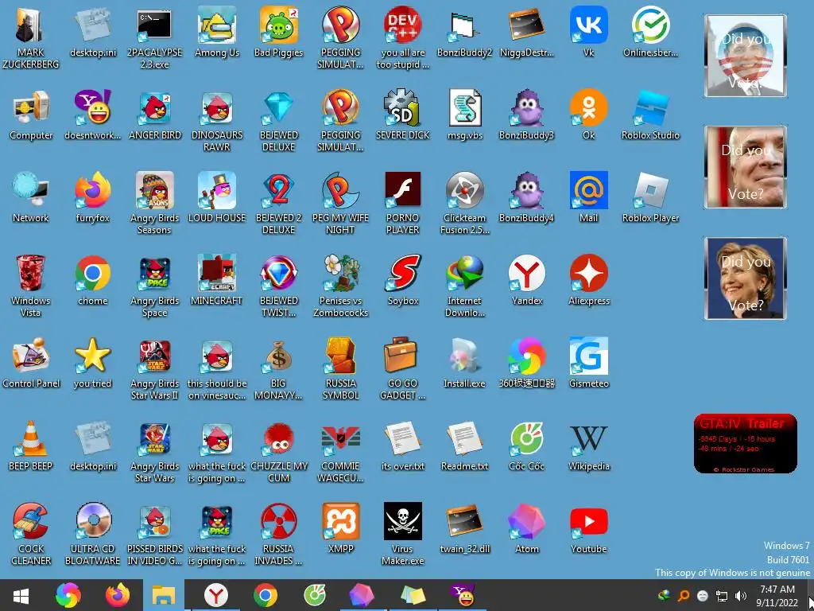Open Internet Download Manager shortcut
This screenshot has width=814, height=611.
click(x=464, y=286)
